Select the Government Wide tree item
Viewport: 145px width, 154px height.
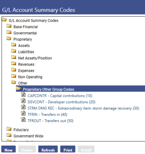click(28, 136)
